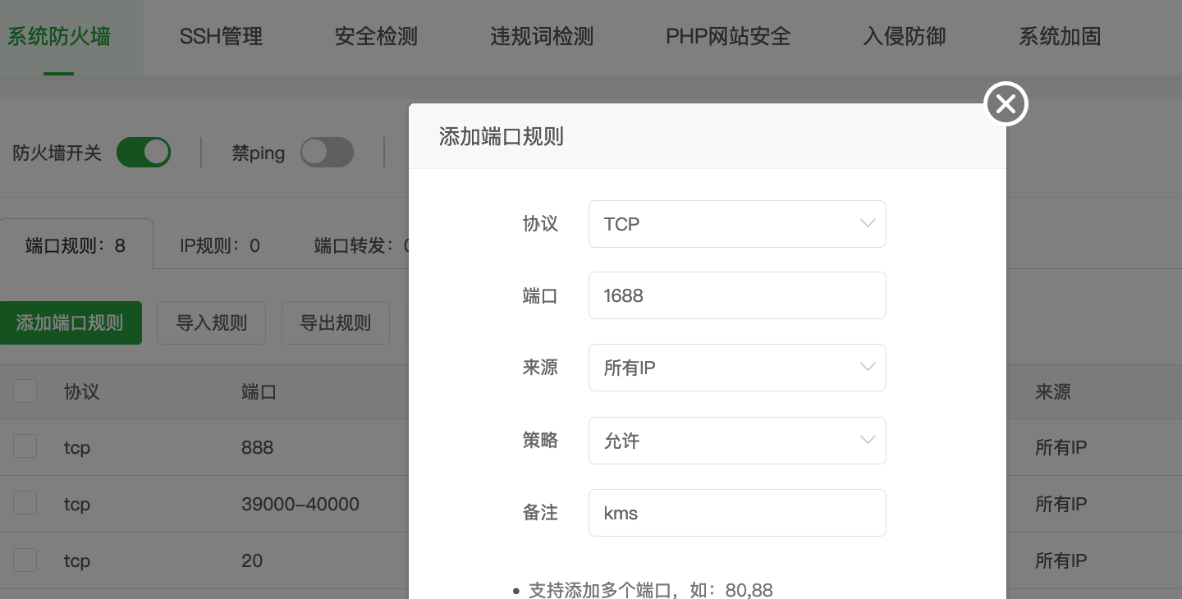Close the add port rule dialog
This screenshot has width=1182, height=599.
1006,104
